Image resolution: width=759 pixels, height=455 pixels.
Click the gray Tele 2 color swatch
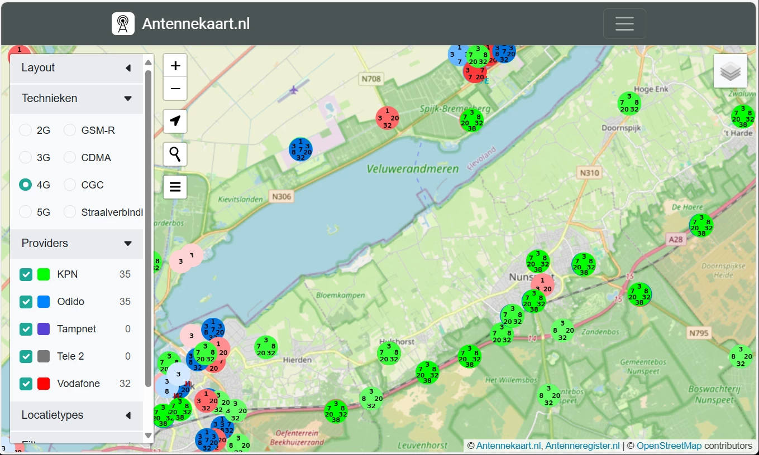point(44,356)
